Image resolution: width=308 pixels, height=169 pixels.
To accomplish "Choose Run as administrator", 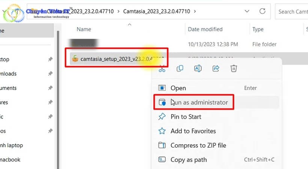I will click(199, 102).
